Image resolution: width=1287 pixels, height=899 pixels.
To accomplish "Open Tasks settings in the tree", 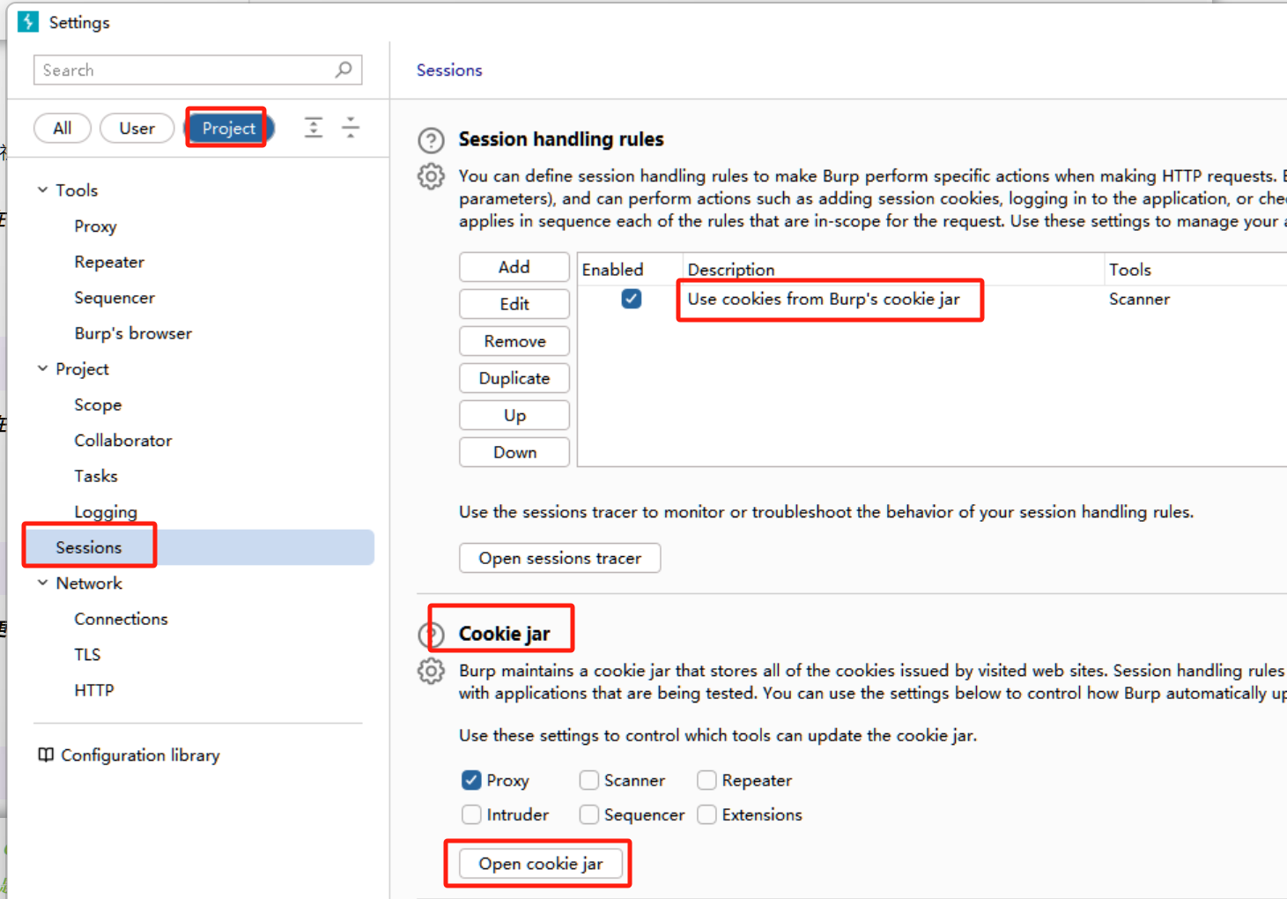I will pos(96,476).
